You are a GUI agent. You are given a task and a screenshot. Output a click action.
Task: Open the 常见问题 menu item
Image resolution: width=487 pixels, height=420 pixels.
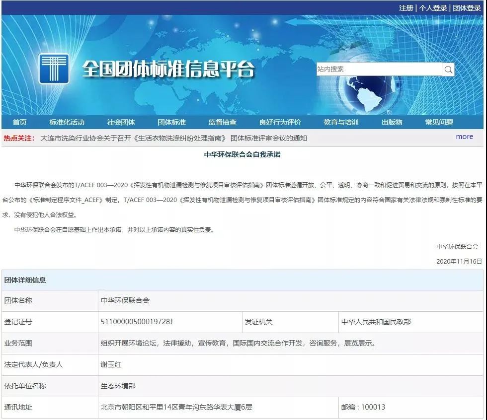(x=439, y=122)
